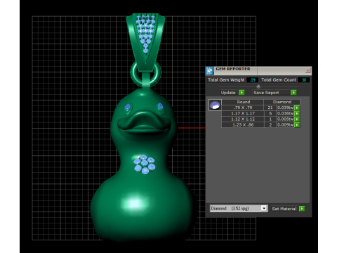
Task: Open the Diamond material dropdown
Action: point(264,208)
